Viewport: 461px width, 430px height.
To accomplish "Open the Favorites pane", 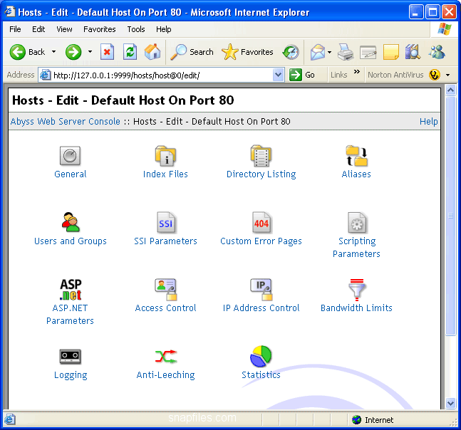I will pos(247,52).
